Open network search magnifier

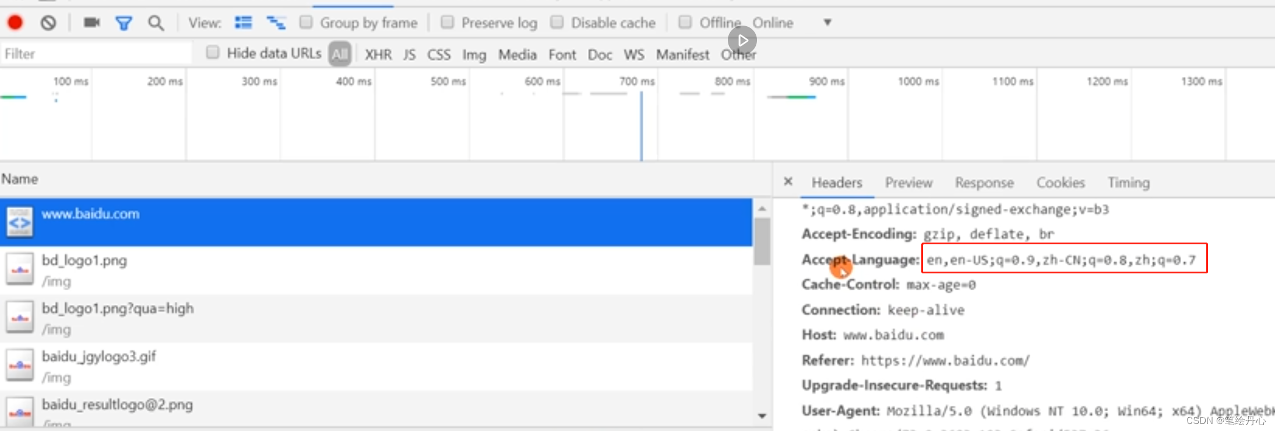(x=156, y=23)
